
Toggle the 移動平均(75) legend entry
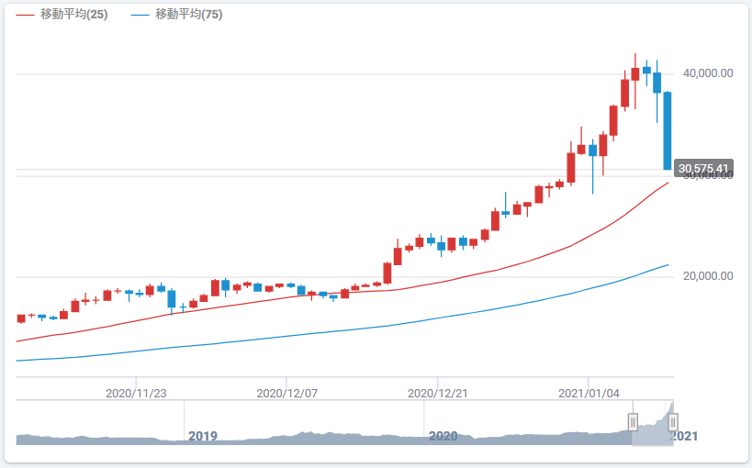pos(177,15)
